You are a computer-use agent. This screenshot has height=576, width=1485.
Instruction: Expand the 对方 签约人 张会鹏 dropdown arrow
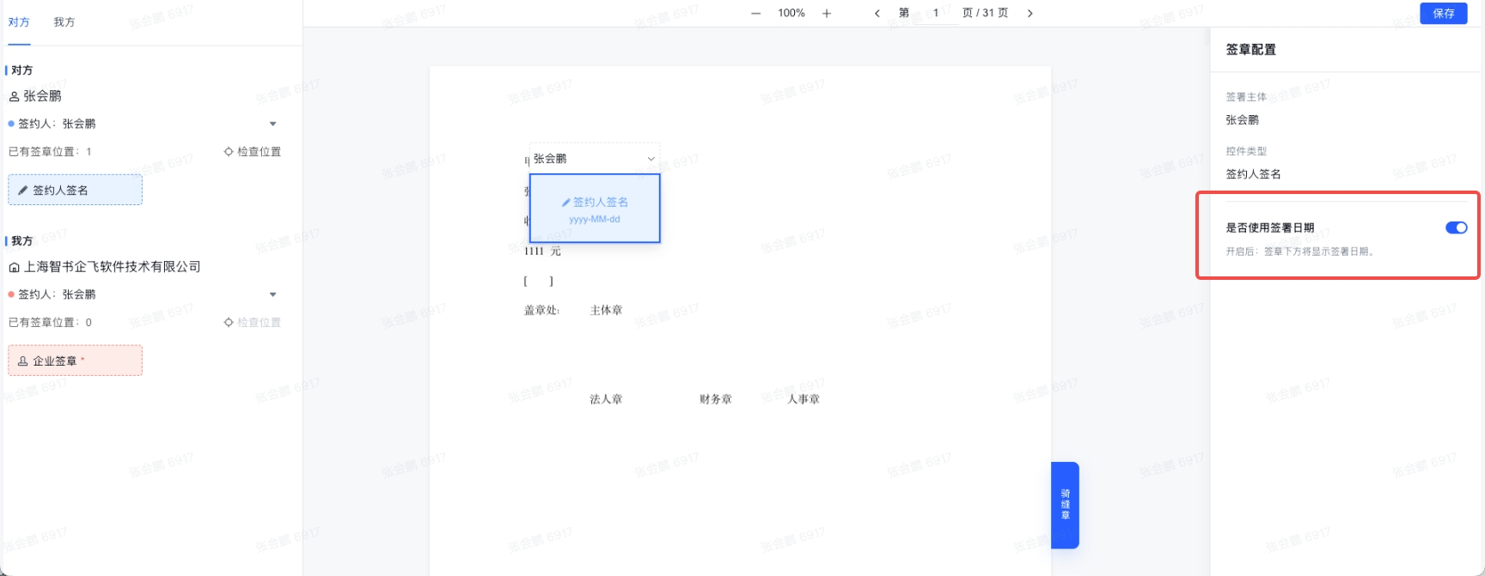click(273, 124)
